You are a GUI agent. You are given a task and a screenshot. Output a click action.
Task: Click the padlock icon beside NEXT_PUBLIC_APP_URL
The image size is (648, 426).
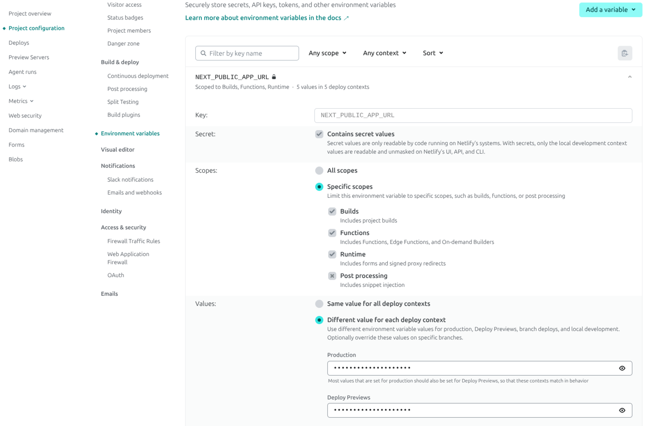click(274, 77)
